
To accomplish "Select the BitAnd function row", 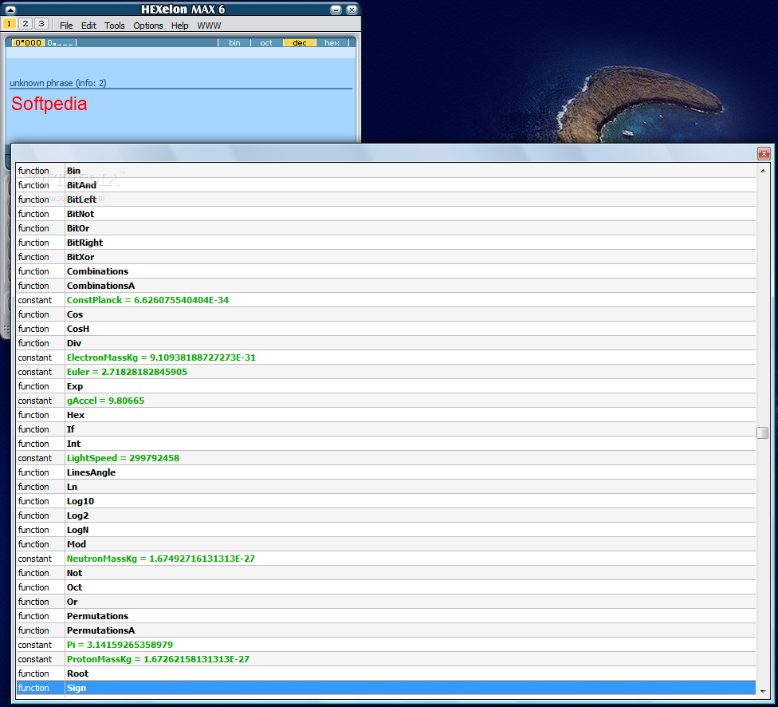I will pyautogui.click(x=386, y=185).
